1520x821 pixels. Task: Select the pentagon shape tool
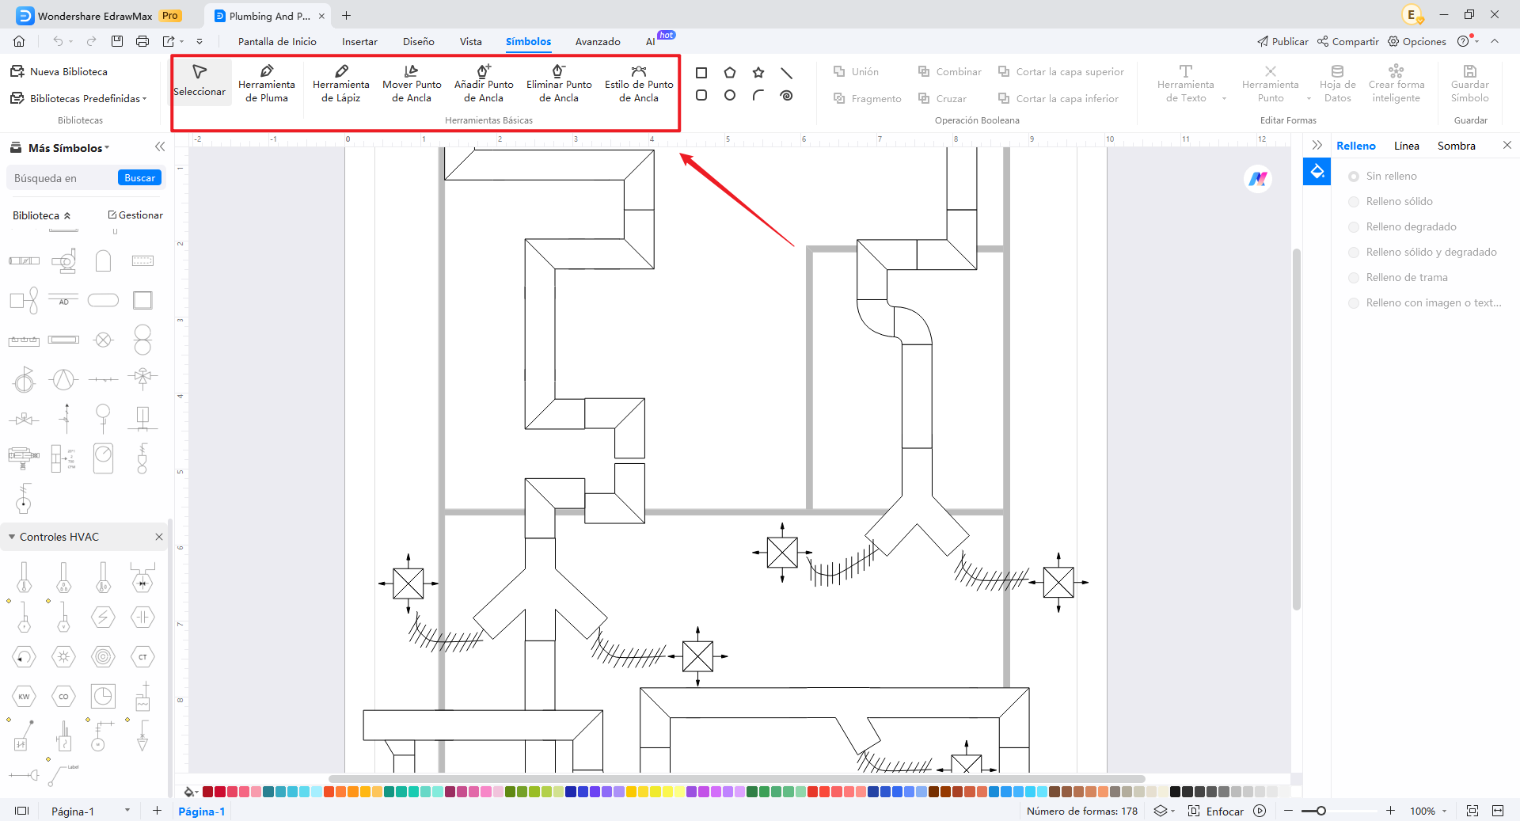(729, 73)
